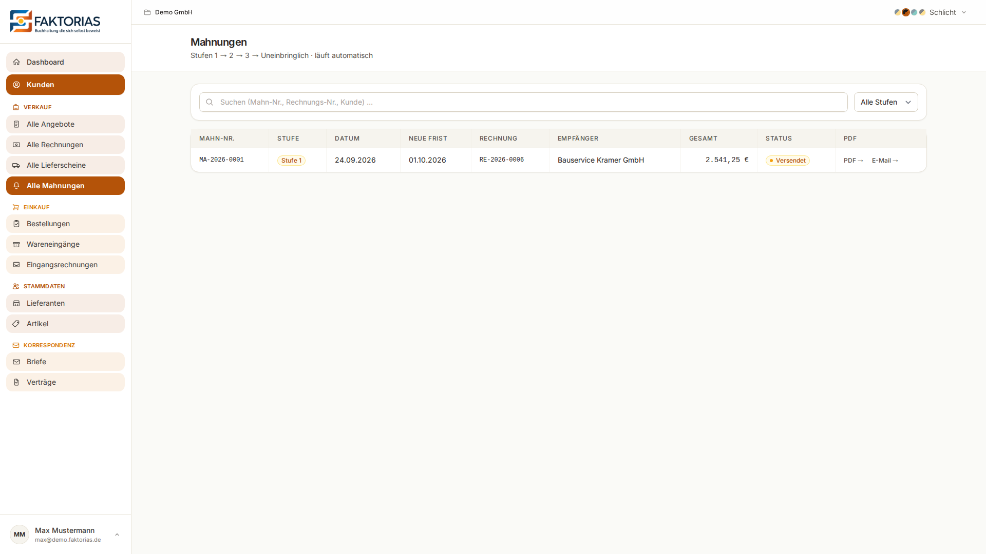The image size is (986, 554).
Task: Click the date 24.09.2026
Action: pyautogui.click(x=355, y=160)
